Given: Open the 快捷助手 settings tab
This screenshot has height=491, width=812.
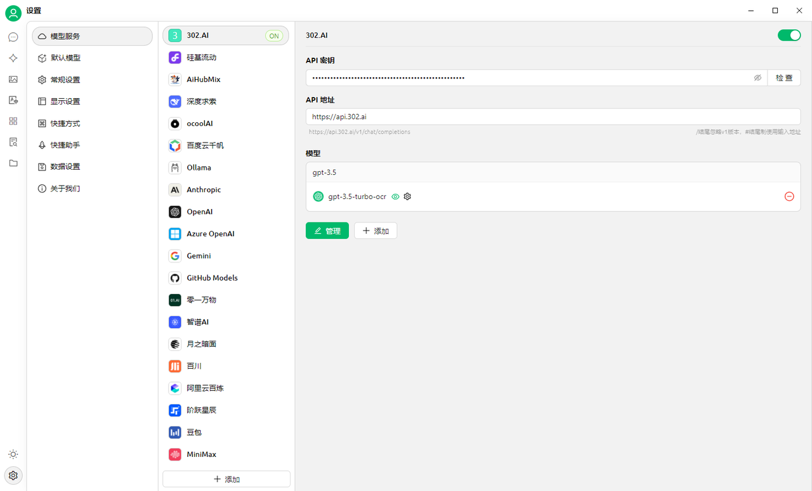Looking at the screenshot, I should pos(93,145).
